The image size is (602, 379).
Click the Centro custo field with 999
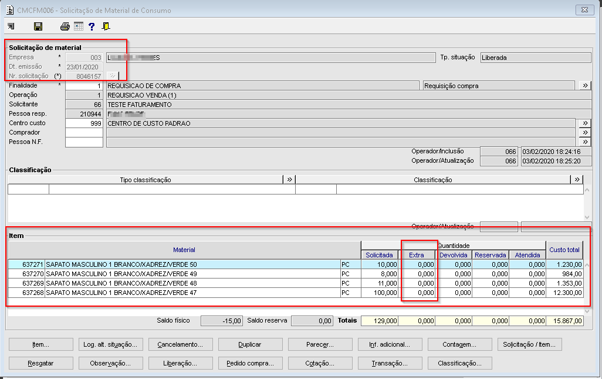(84, 123)
